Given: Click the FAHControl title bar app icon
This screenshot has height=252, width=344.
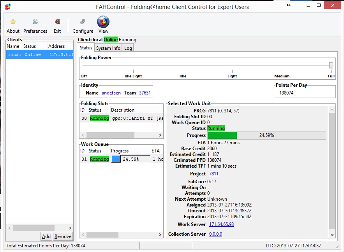Looking at the screenshot, I should click(x=8, y=7).
